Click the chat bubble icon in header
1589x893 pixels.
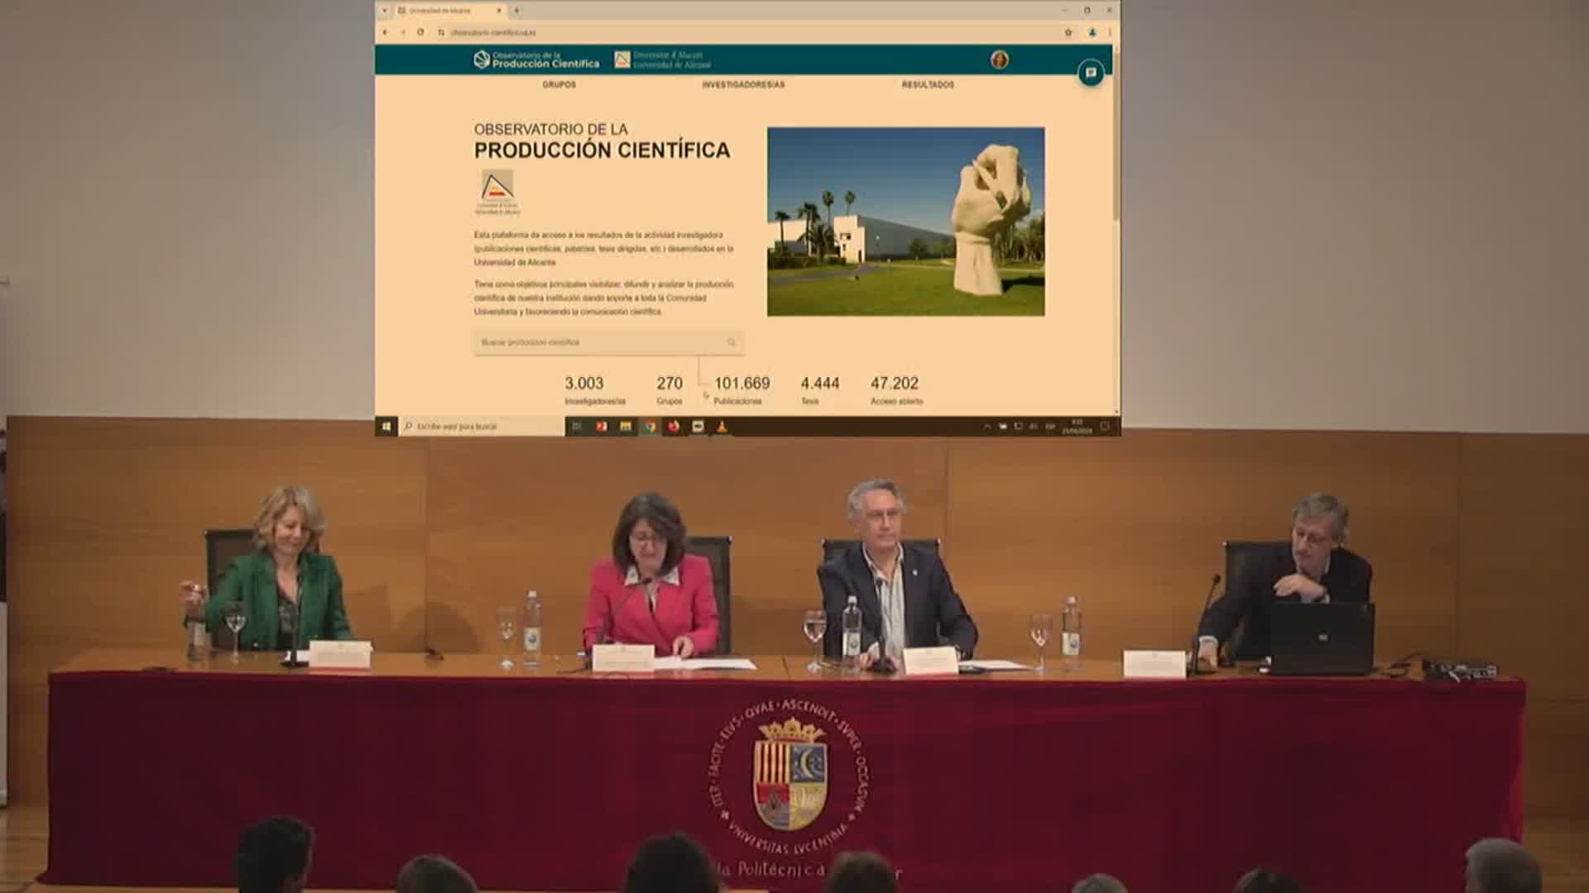coord(1091,73)
